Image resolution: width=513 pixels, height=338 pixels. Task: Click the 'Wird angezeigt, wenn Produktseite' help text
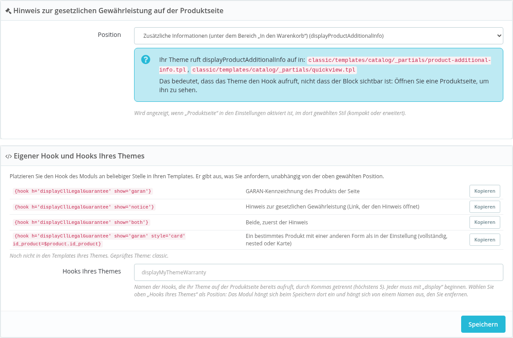[x=270, y=113]
